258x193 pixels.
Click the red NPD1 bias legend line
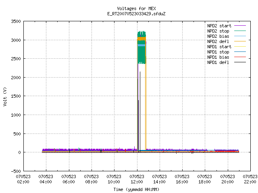pos(240,57)
